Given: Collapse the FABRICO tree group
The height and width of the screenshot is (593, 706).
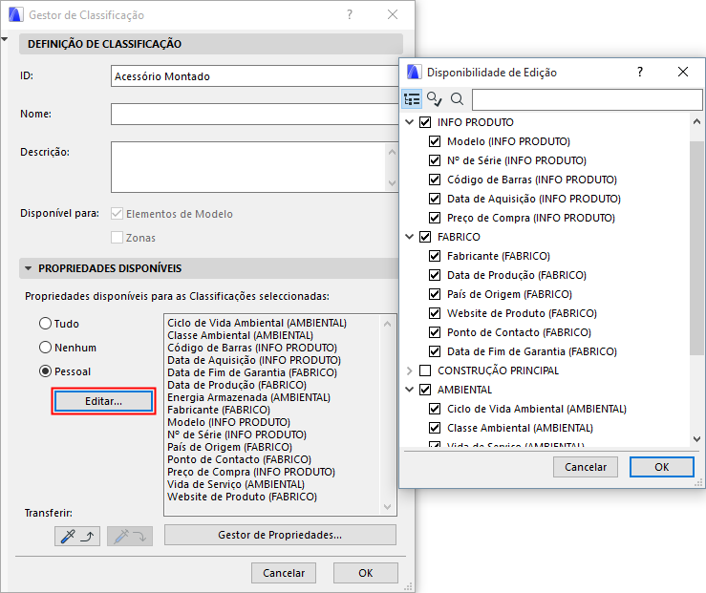Looking at the screenshot, I should [x=409, y=237].
